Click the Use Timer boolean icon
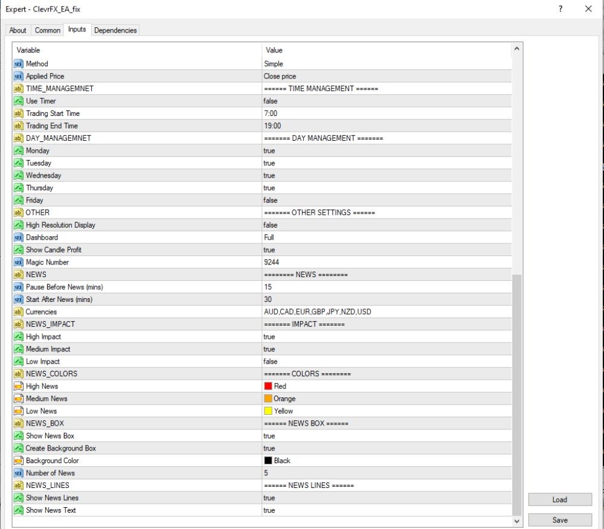 [x=18, y=101]
